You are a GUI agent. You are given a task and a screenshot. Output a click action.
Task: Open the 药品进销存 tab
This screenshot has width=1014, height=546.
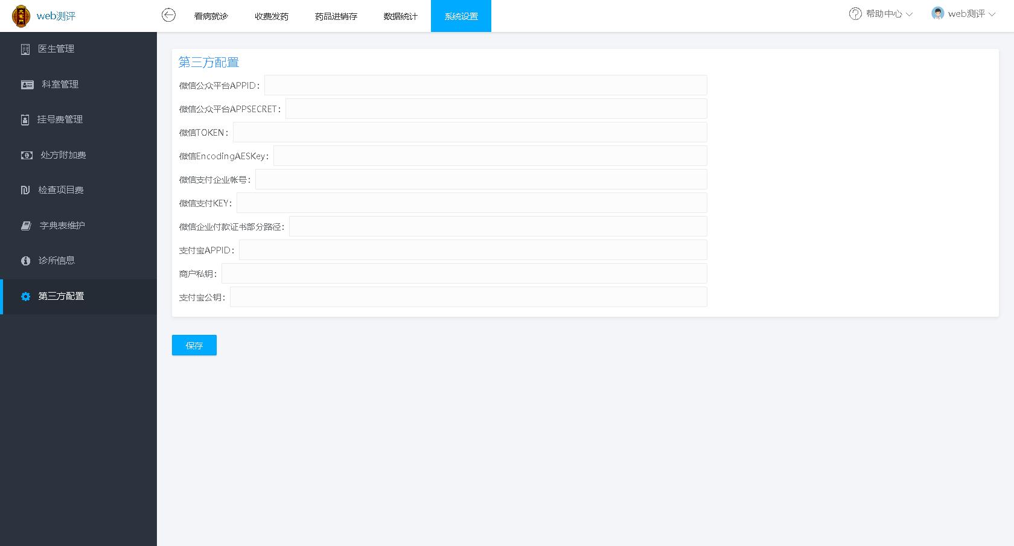coord(336,16)
